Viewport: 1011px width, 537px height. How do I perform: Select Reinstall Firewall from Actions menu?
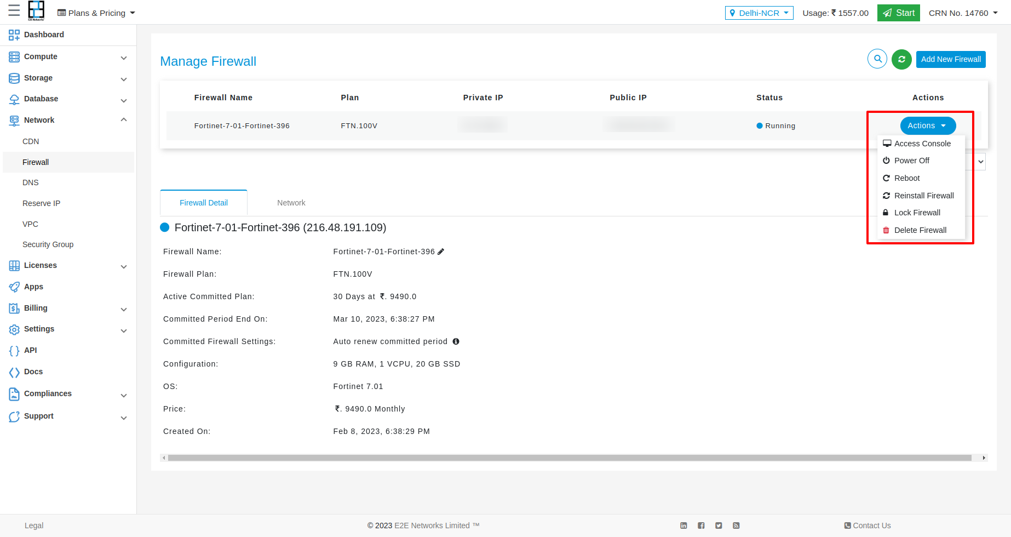pos(921,196)
